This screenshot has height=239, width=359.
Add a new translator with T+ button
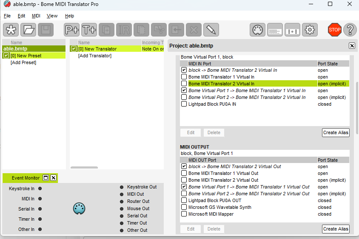coord(89,30)
